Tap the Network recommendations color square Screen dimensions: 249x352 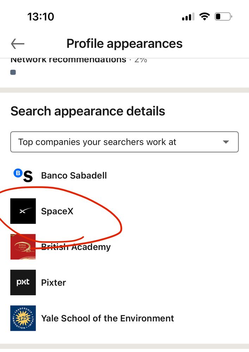tap(13, 73)
